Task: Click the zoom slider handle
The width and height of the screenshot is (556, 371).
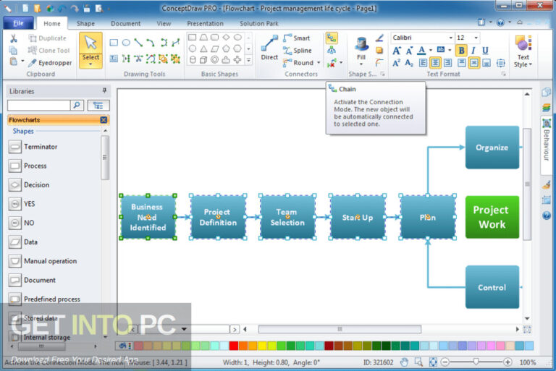Action: [476, 362]
